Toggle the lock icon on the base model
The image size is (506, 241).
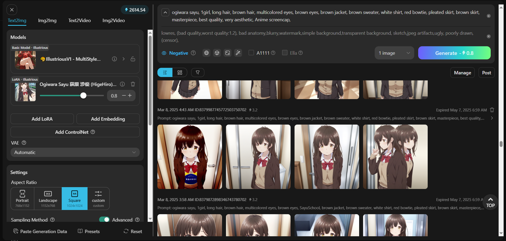(133, 59)
